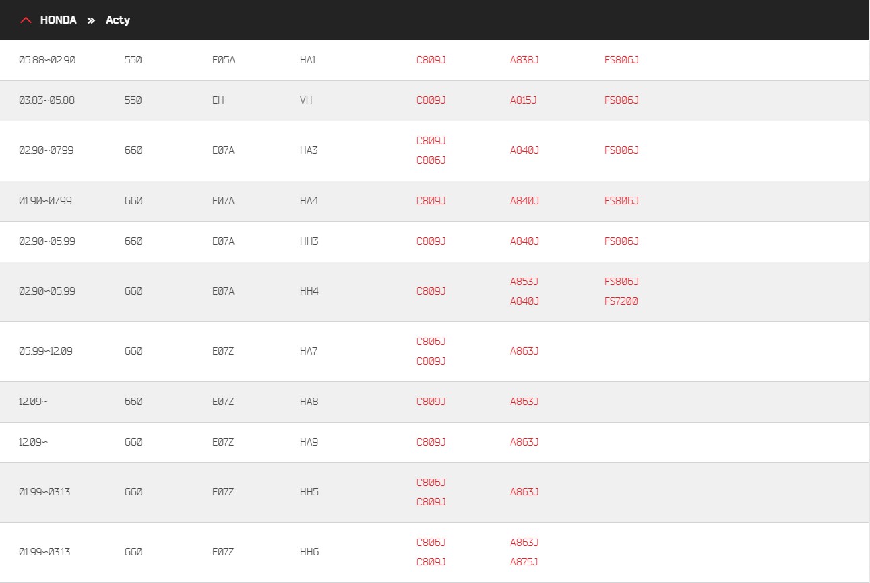
Task: Select the HA9 model code cell
Action: tap(309, 442)
